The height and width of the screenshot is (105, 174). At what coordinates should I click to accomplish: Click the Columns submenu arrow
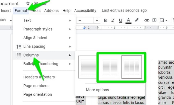click(x=70, y=55)
